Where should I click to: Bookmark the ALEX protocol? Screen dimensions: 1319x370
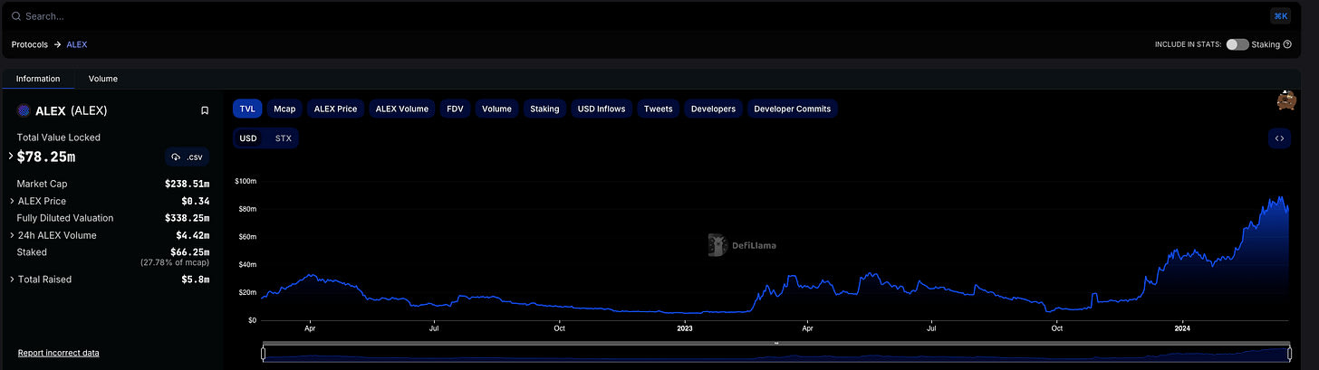click(x=205, y=110)
